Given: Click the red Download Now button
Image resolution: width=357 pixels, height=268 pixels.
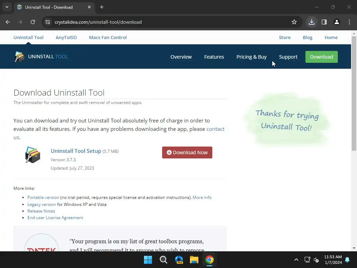Looking at the screenshot, I should (x=187, y=152).
